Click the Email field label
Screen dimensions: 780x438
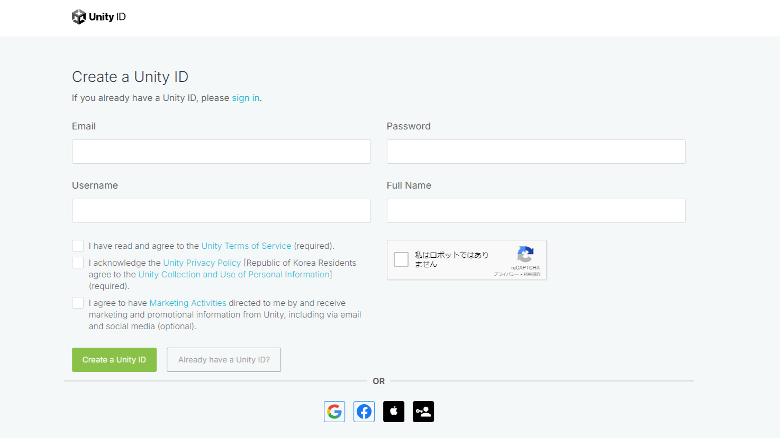(x=84, y=126)
